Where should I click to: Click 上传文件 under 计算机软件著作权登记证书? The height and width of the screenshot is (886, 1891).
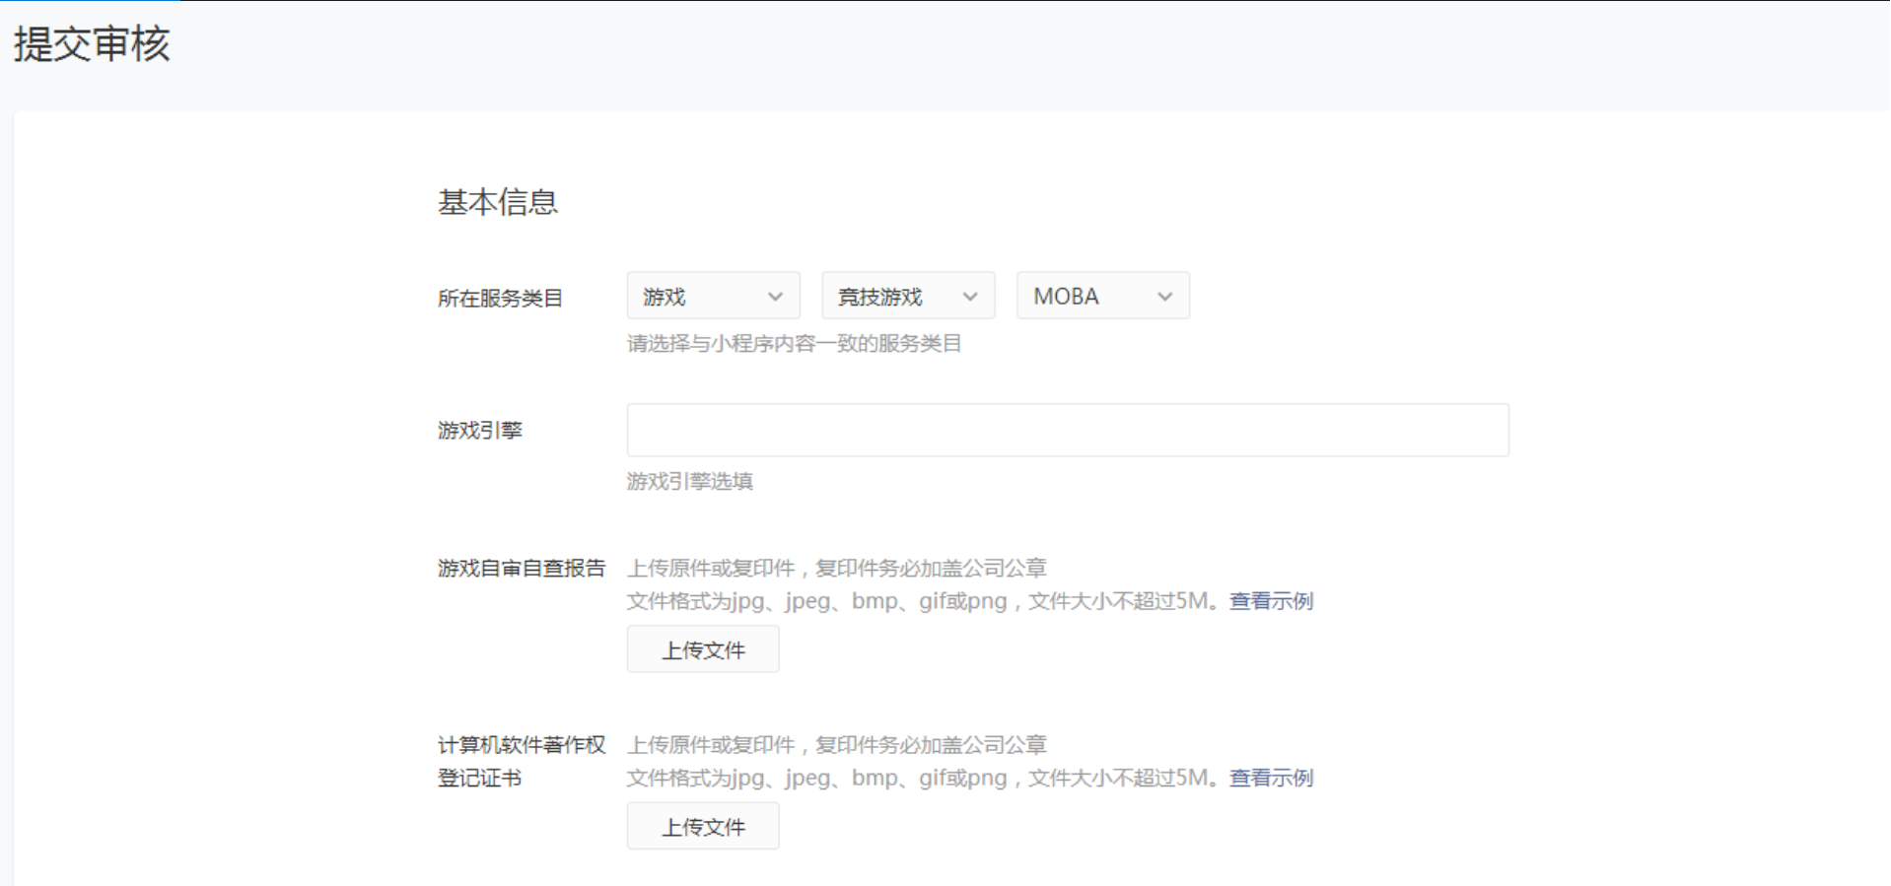703,826
